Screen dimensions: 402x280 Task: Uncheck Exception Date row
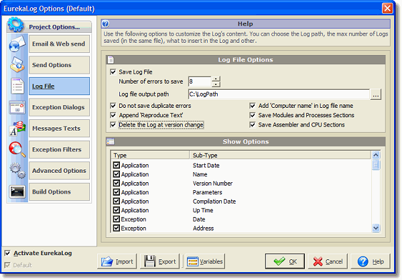tap(117, 219)
